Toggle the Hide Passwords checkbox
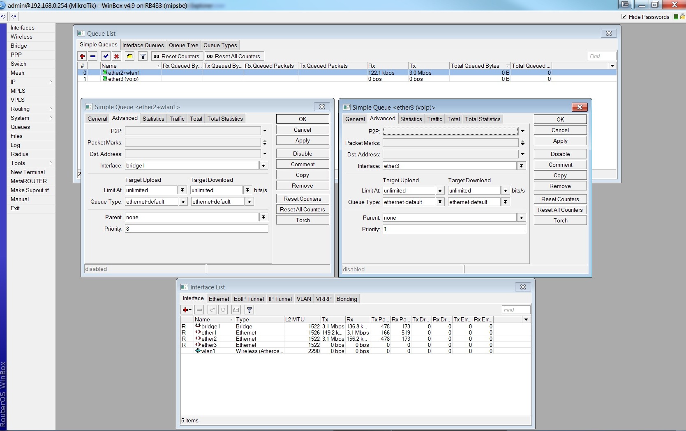 point(624,17)
